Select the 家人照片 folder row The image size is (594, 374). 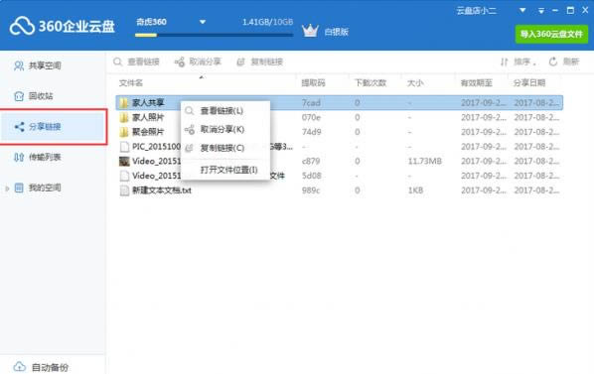pyautogui.click(x=340, y=118)
